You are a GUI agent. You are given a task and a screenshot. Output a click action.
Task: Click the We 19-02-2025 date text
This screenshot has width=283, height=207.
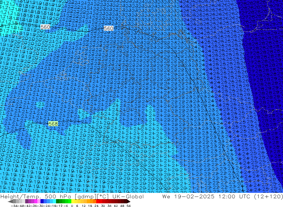(x=188, y=196)
